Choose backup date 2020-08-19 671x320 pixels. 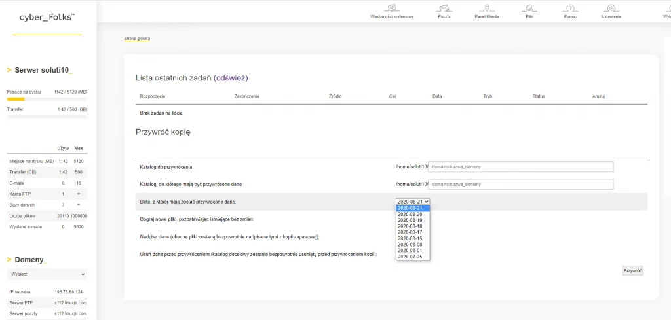413,220
